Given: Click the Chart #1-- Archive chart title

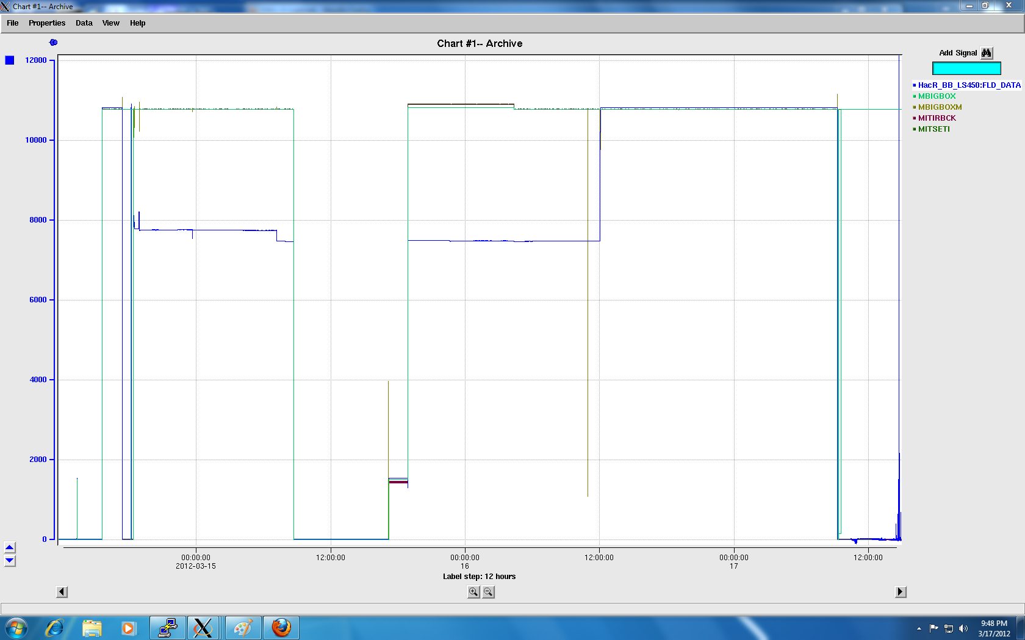Looking at the screenshot, I should click(480, 44).
